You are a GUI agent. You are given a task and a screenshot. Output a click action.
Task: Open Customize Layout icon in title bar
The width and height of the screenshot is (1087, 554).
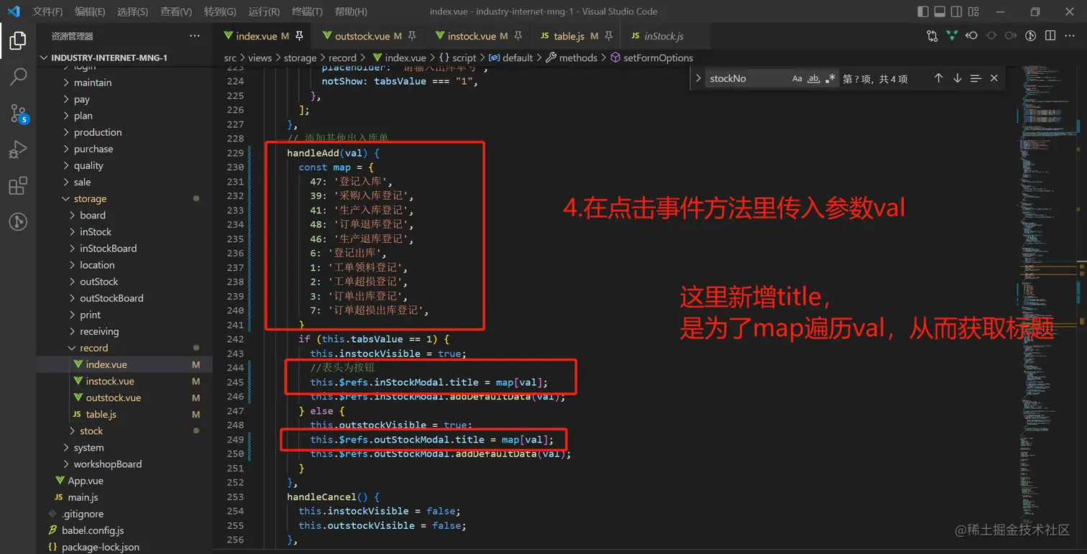tap(973, 11)
